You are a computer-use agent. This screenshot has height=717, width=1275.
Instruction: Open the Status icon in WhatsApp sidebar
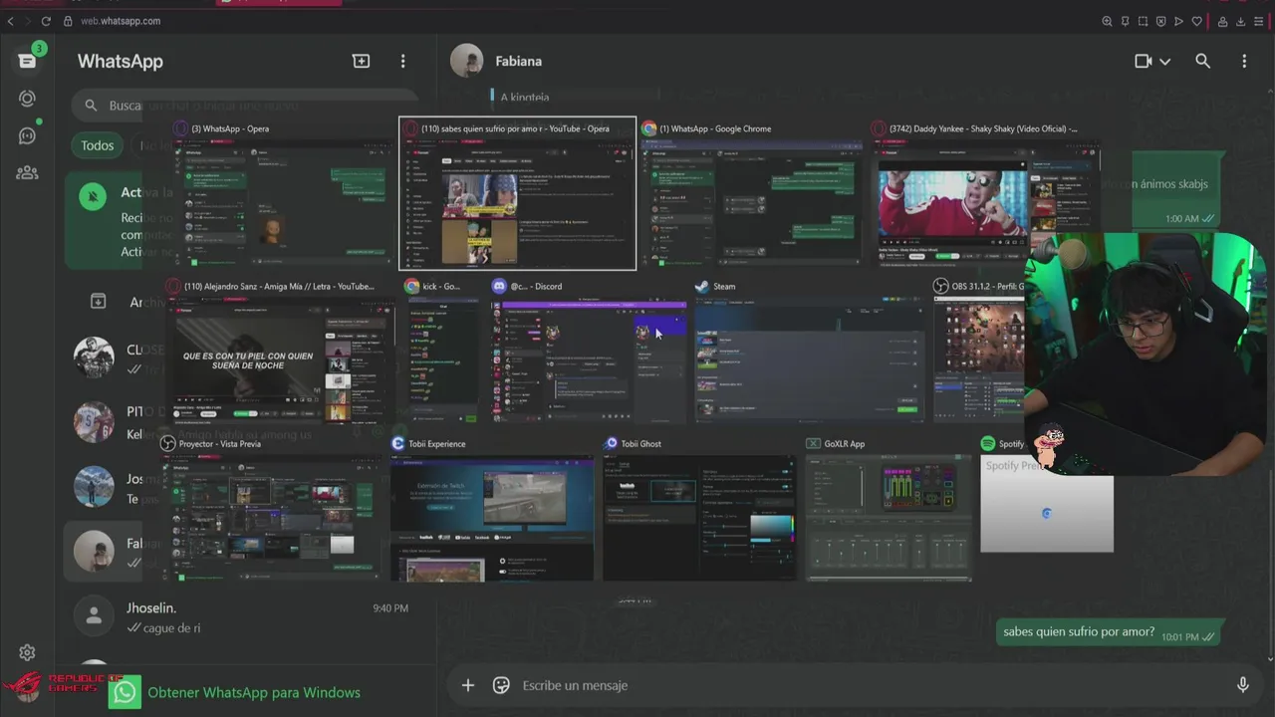[27, 99]
